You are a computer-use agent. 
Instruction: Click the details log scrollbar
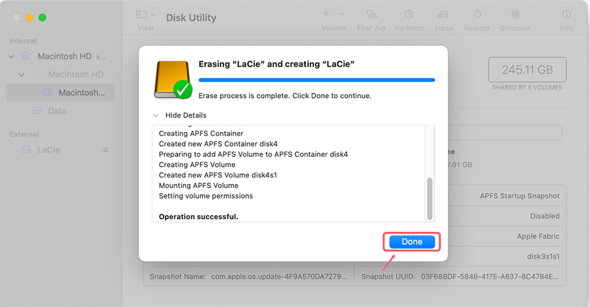430,198
